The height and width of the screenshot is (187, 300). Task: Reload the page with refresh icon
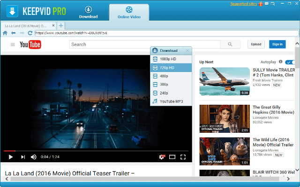(x=30, y=33)
